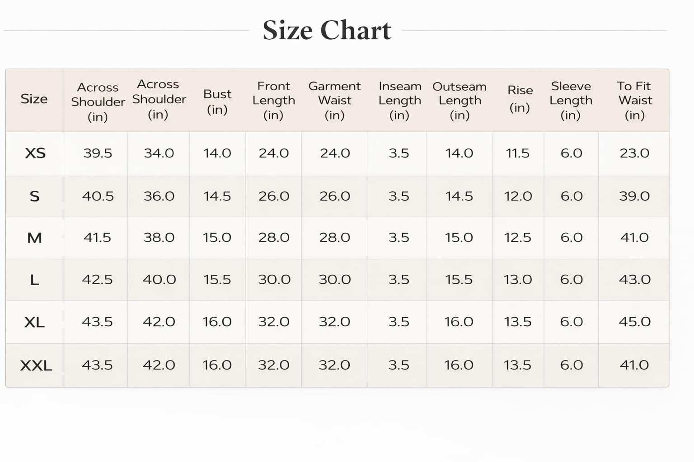Image resolution: width=694 pixels, height=462 pixels.
Task: Select the Sleeve Length (in) header
Action: tap(571, 100)
